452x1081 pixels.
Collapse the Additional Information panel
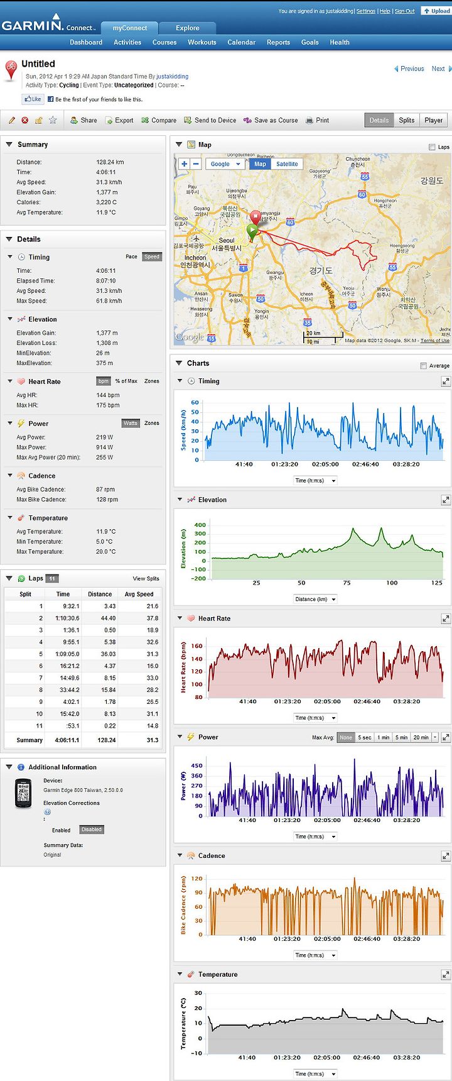pos(9,767)
